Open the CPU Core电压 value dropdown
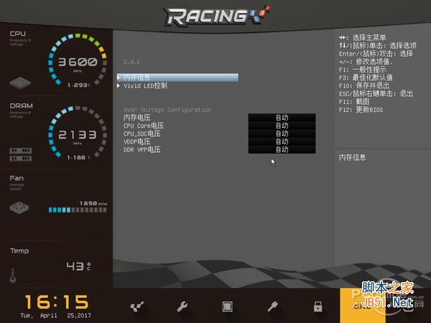This screenshot has width=431, height=323. pyautogui.click(x=282, y=126)
